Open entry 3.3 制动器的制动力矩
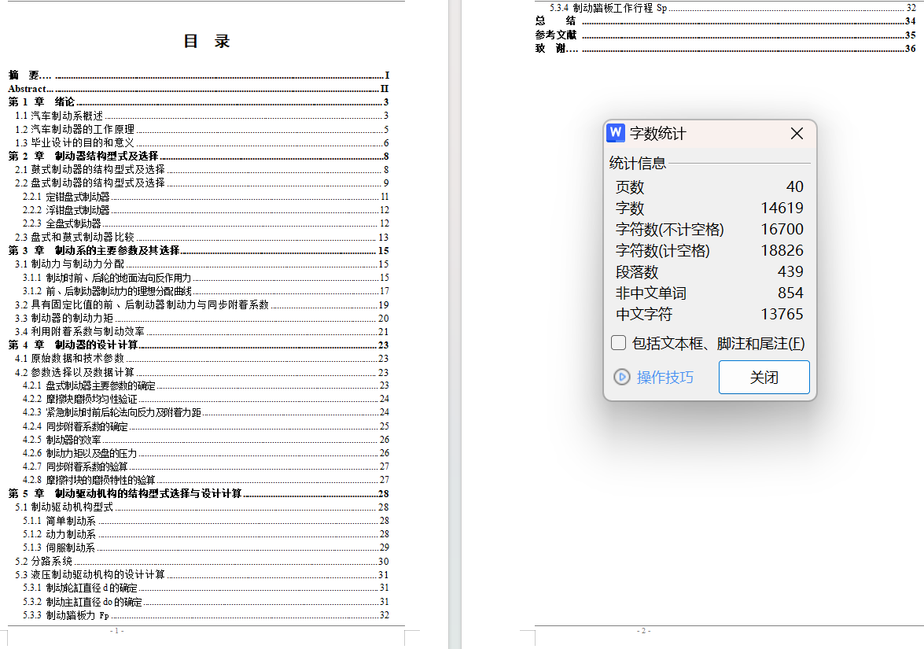This screenshot has width=924, height=649. coord(202,319)
